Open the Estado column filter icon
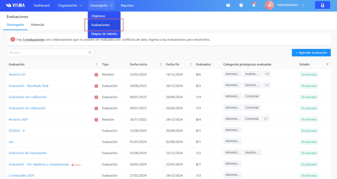 (327, 64)
